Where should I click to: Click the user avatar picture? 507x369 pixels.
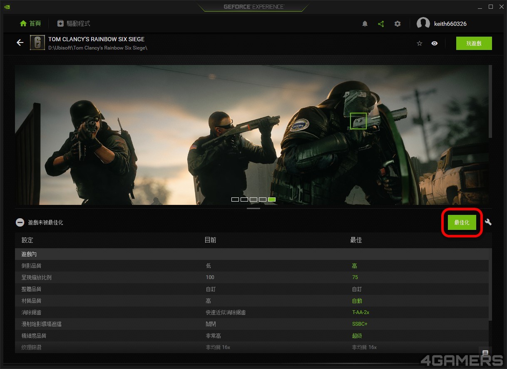pos(423,24)
